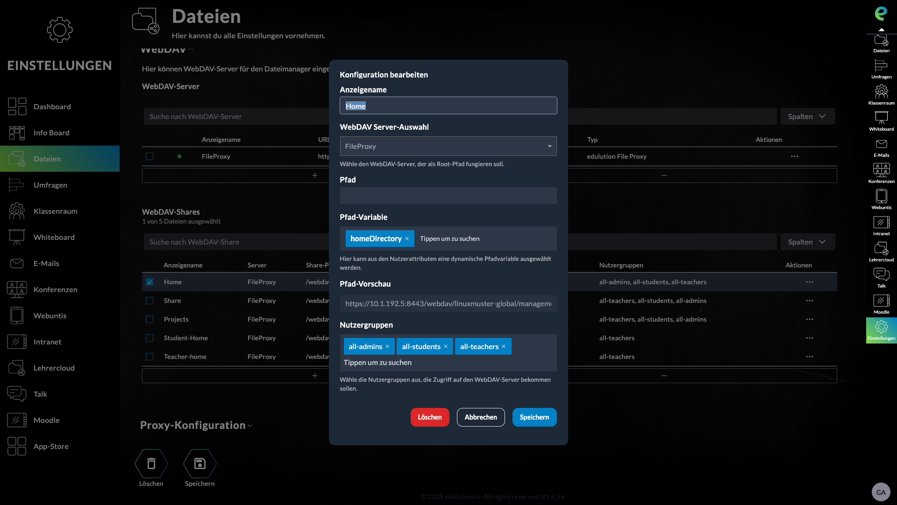The width and height of the screenshot is (897, 505).
Task: Open the WebDAV Server-Auswahl dropdown
Action: 448,146
